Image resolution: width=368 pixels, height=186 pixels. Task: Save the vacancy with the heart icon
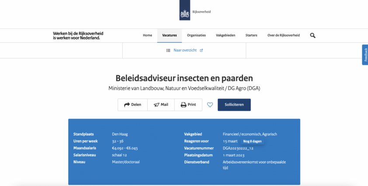(x=210, y=105)
